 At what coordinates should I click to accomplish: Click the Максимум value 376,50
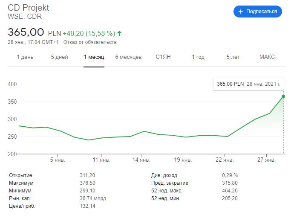point(87,183)
